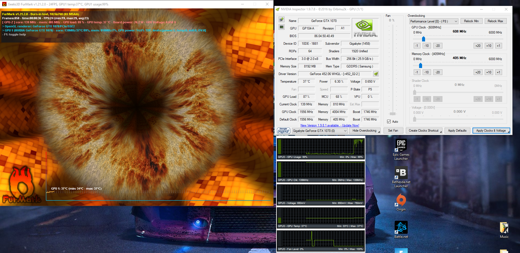This screenshot has width=520, height=253.
Task: Select the Battle.net desktop icon
Action: coord(401,230)
